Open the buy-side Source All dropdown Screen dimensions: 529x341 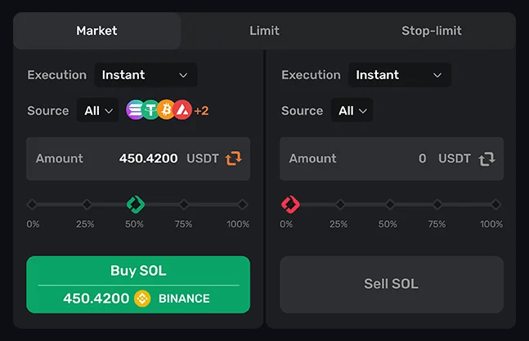click(97, 111)
